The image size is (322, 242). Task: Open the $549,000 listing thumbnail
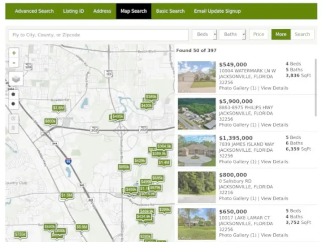coord(197,77)
